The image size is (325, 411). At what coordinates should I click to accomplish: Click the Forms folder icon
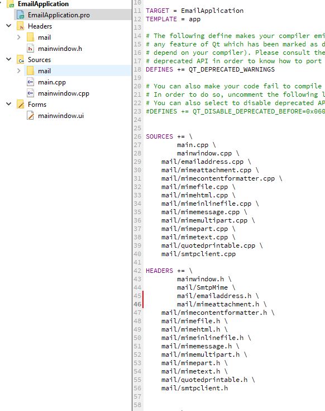click(x=21, y=105)
